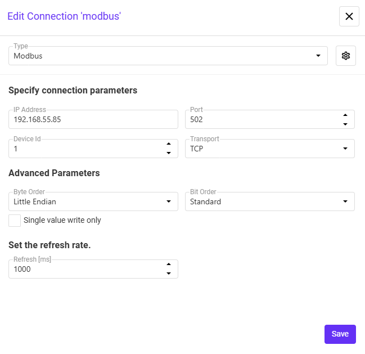The width and height of the screenshot is (365, 354).
Task: Click the Refresh [ms] value field
Action: (87, 269)
